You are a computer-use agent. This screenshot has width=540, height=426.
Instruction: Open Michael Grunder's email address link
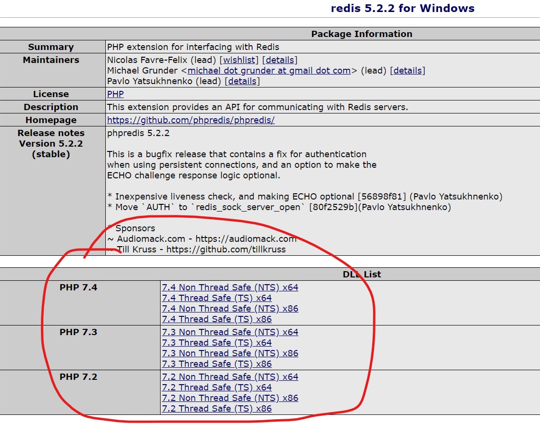(269, 71)
